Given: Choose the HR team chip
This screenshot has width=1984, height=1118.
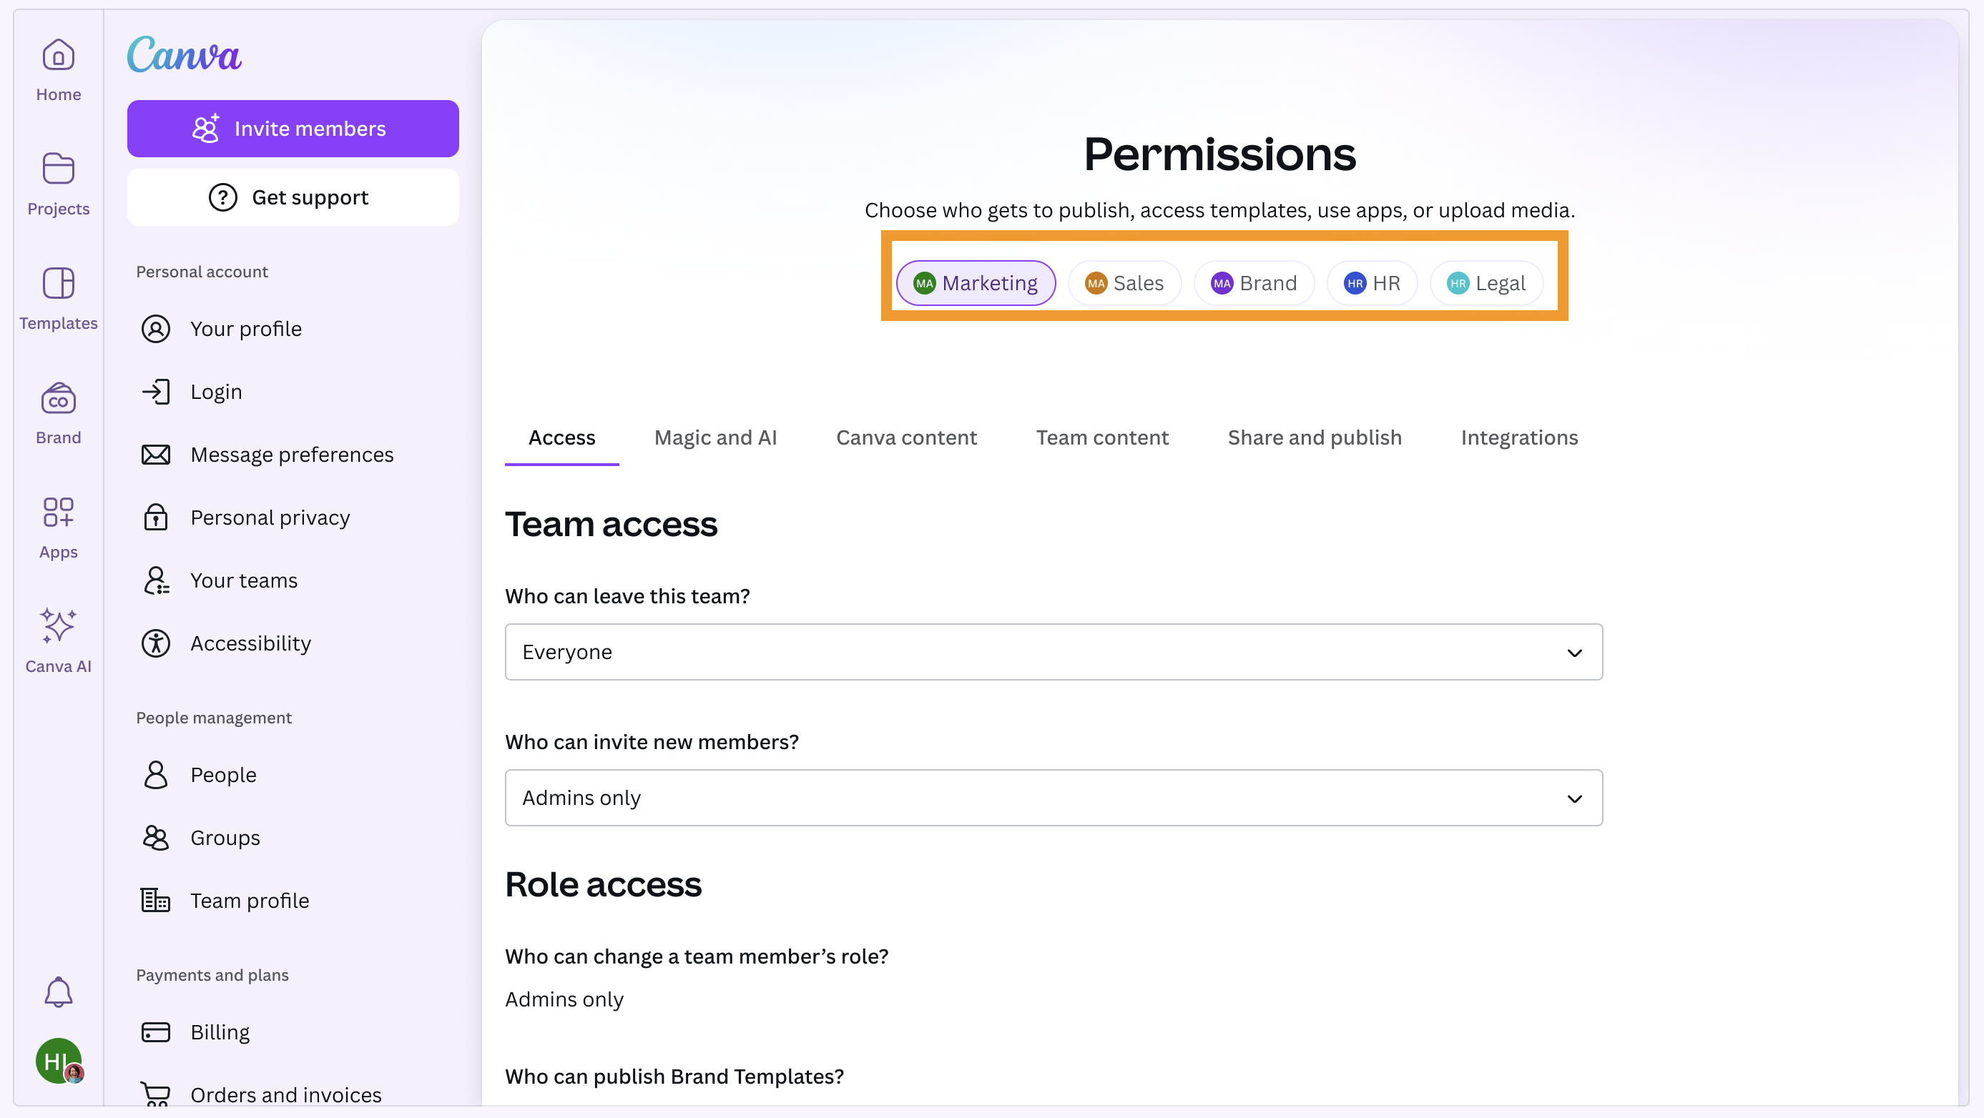Looking at the screenshot, I should [x=1372, y=283].
